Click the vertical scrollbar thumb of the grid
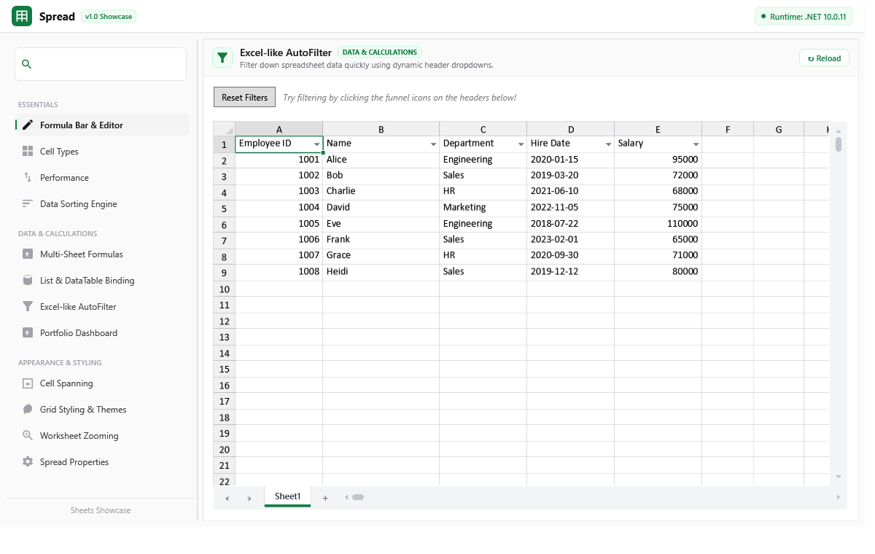875x554 pixels. click(x=839, y=144)
